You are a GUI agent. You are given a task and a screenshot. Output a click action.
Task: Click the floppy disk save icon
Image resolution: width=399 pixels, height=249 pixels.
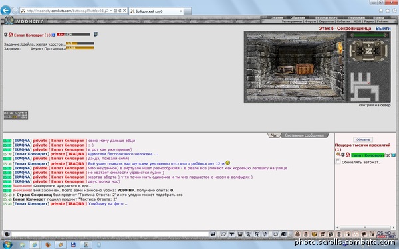point(240,234)
